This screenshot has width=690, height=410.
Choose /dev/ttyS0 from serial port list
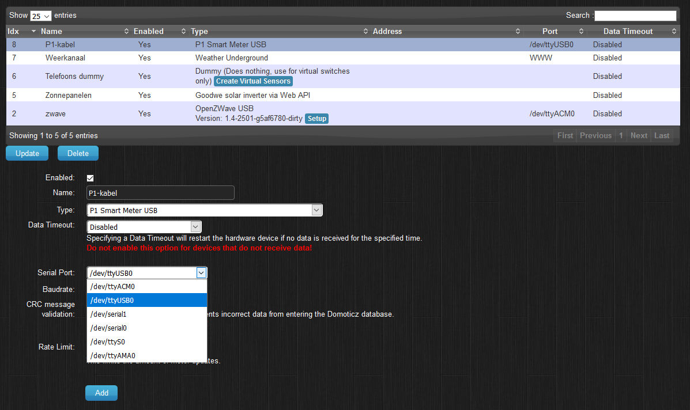pos(147,342)
